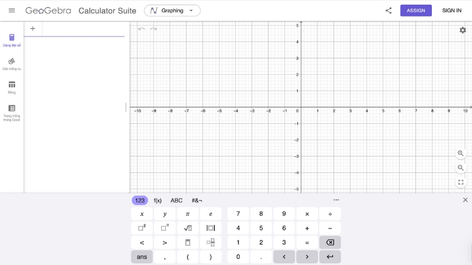Click the SIGN IN link
The width and height of the screenshot is (472, 265).
(x=452, y=11)
